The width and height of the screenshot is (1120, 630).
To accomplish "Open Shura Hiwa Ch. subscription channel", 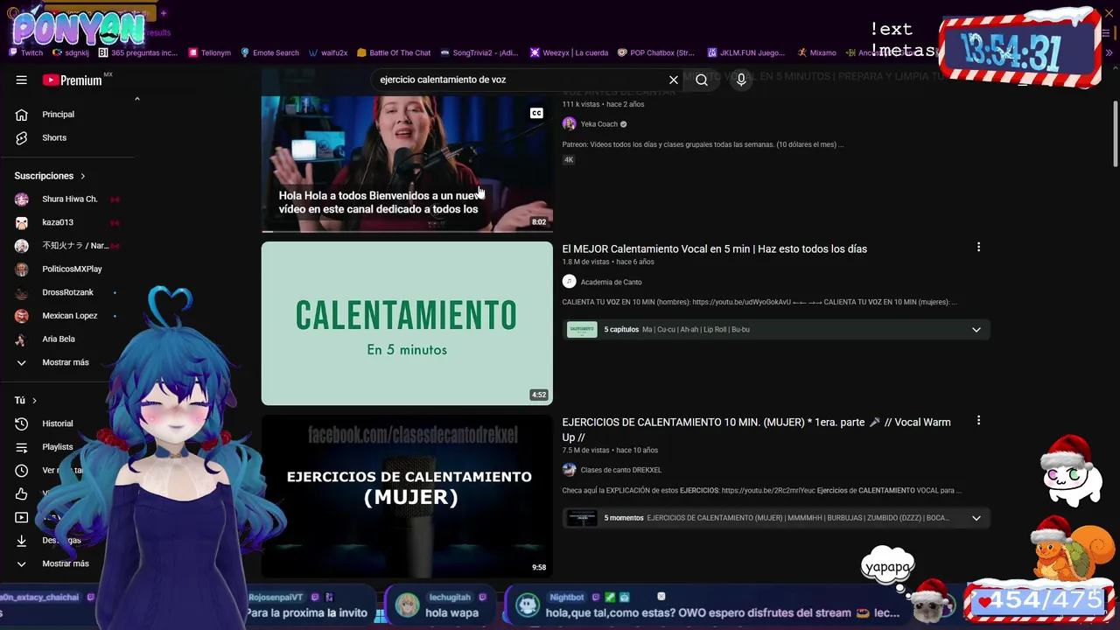I will point(68,199).
